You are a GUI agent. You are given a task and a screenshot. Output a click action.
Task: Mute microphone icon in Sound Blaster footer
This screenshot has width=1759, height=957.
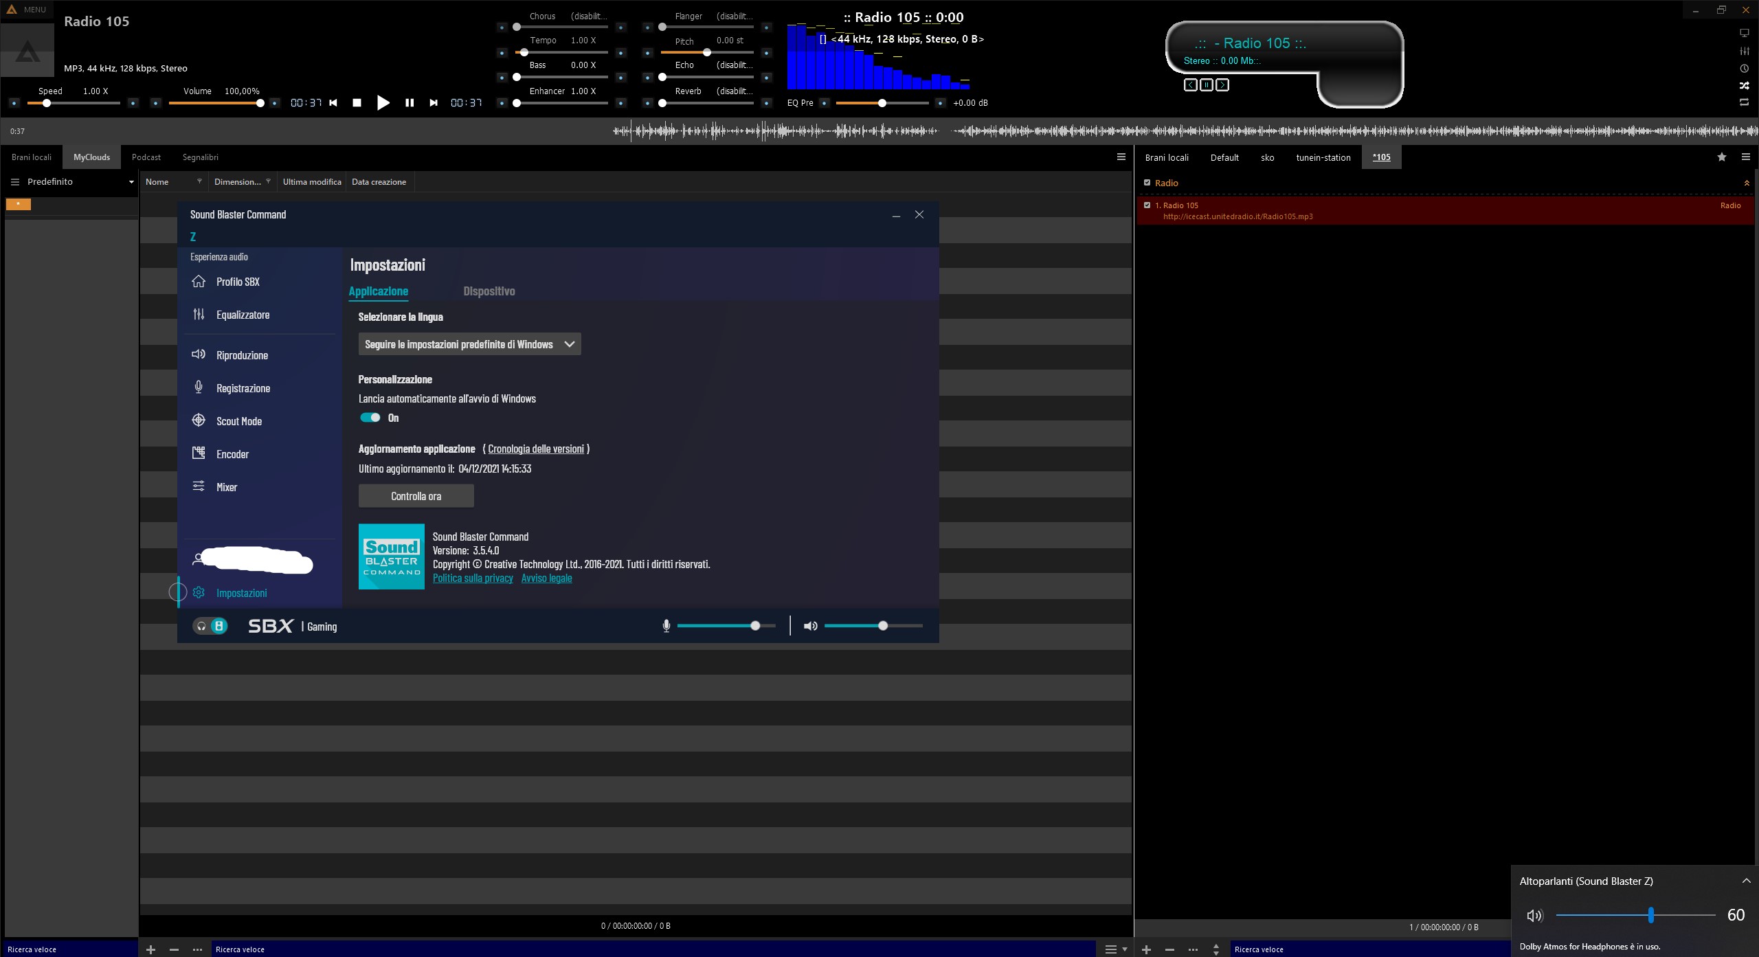[666, 626]
